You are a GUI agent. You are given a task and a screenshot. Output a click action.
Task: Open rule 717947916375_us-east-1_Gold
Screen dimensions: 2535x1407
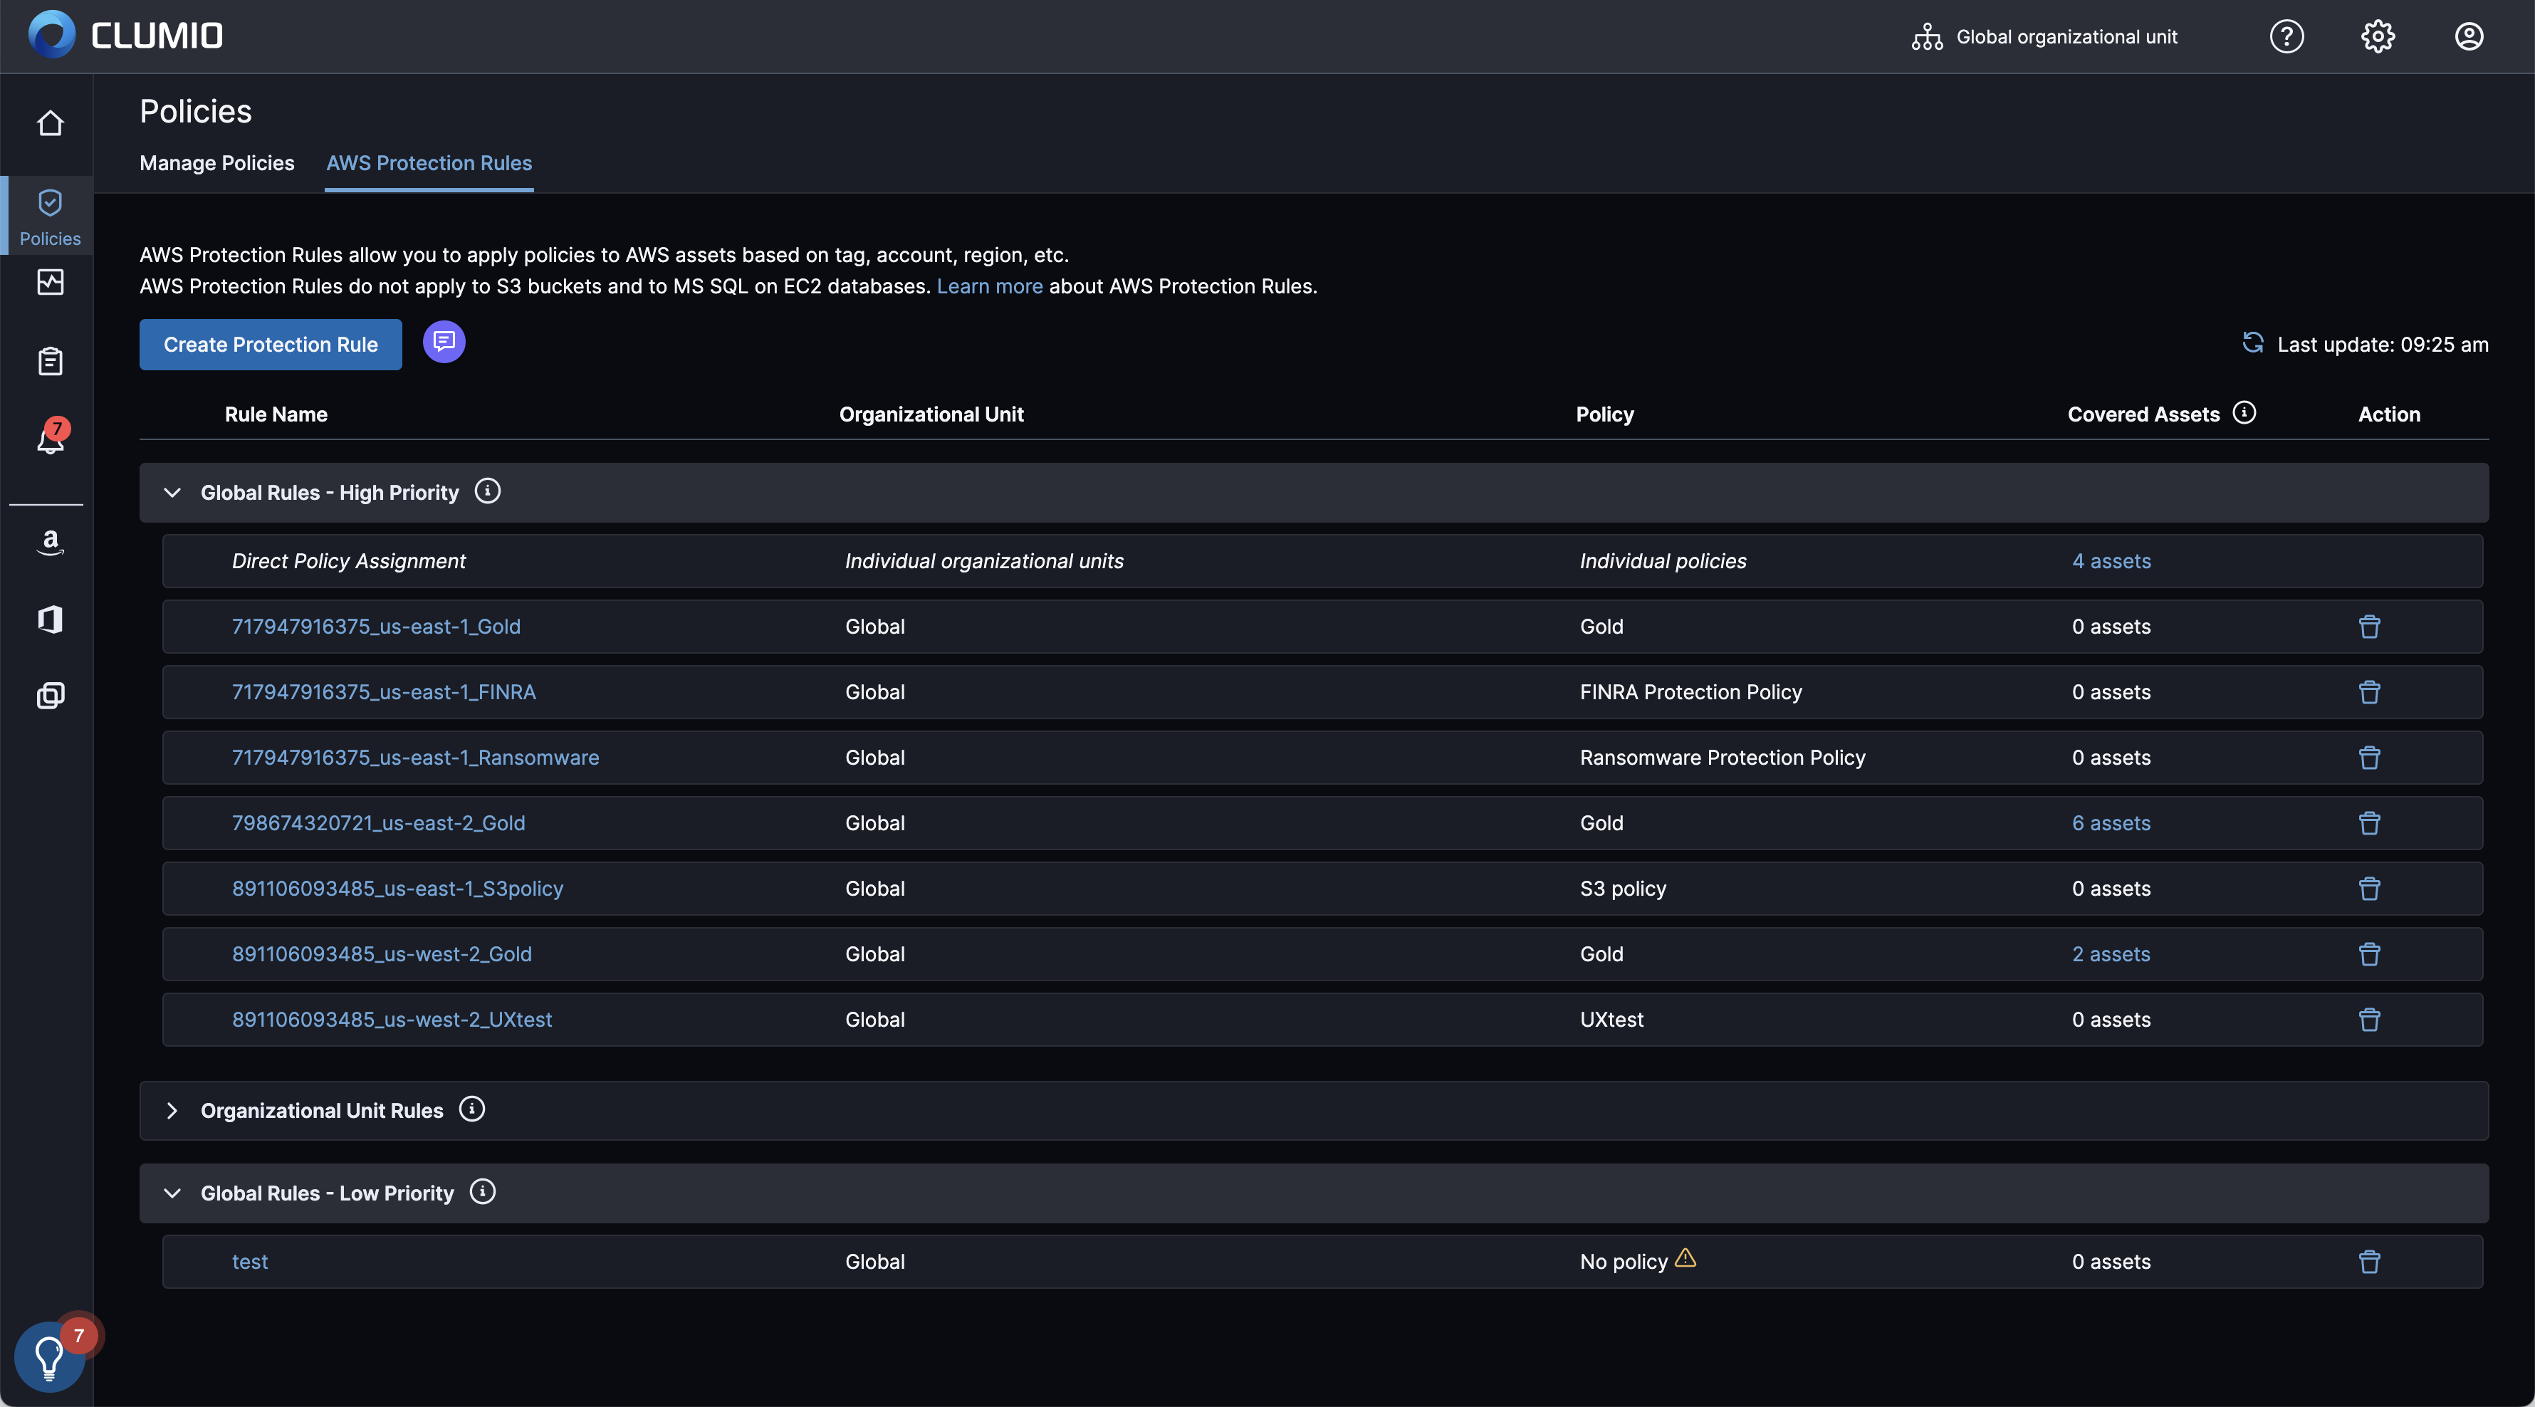tap(376, 627)
